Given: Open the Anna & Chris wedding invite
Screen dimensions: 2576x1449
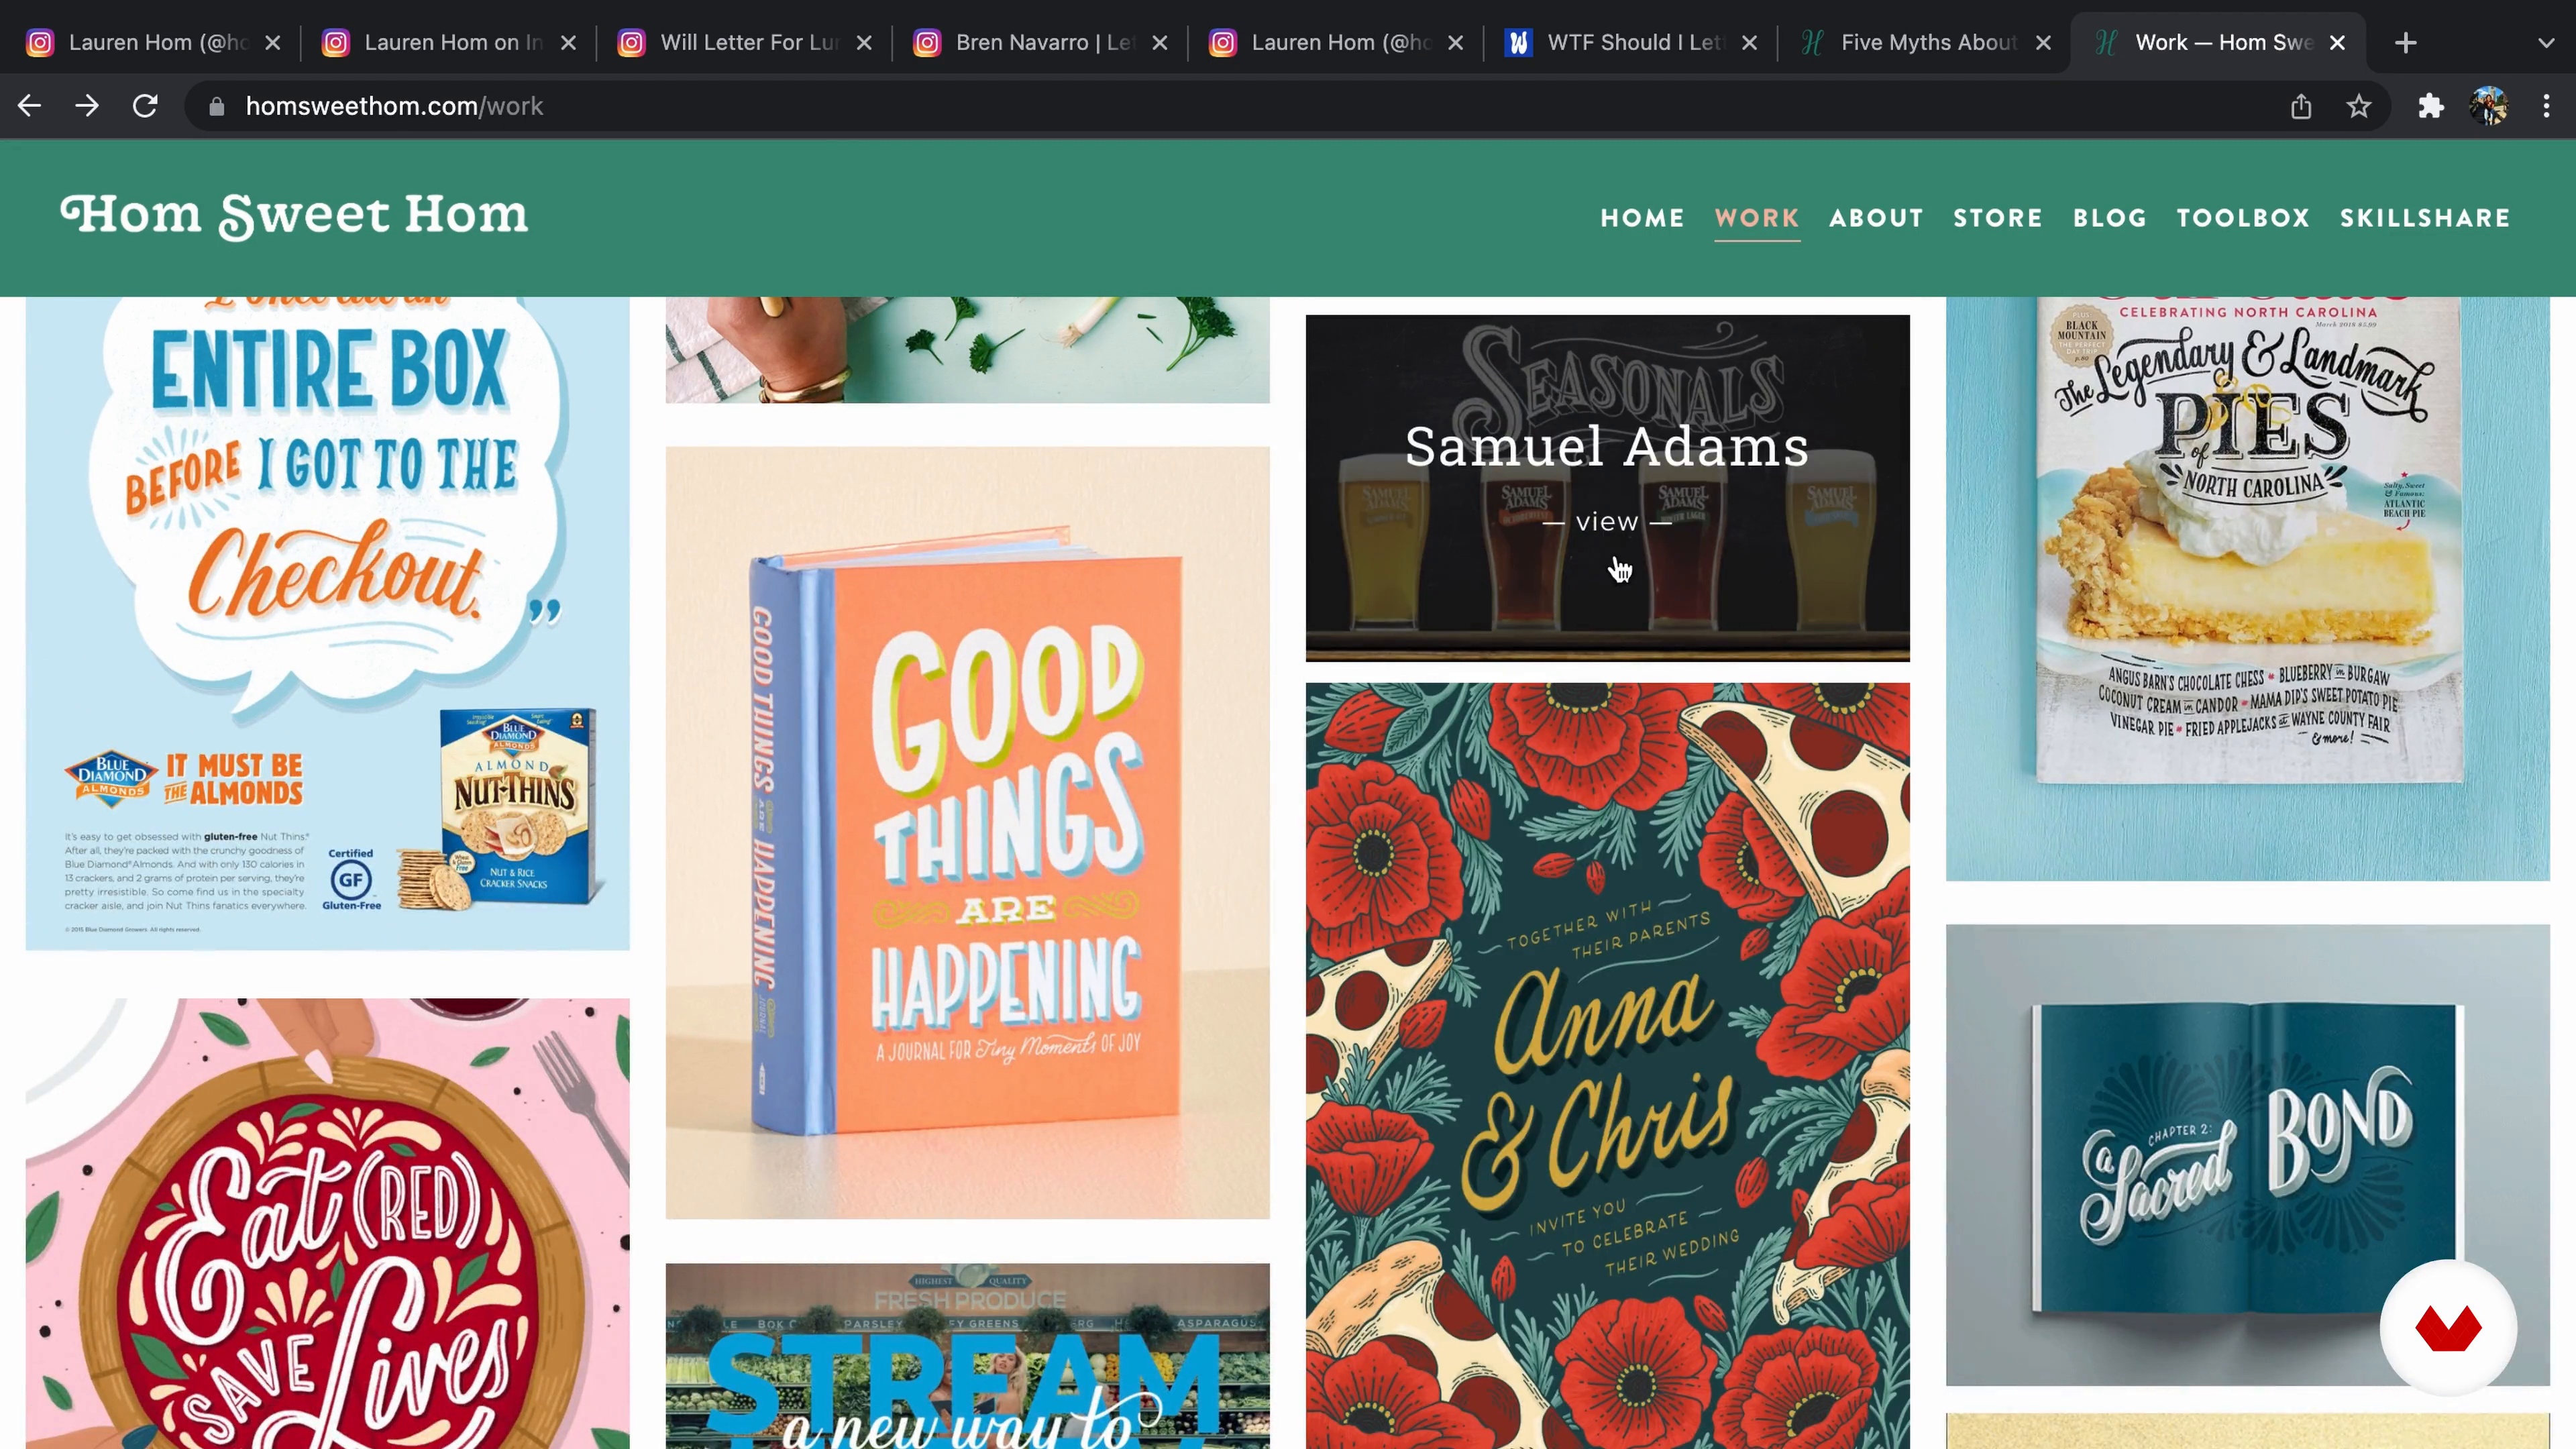Looking at the screenshot, I should click(x=1607, y=1066).
